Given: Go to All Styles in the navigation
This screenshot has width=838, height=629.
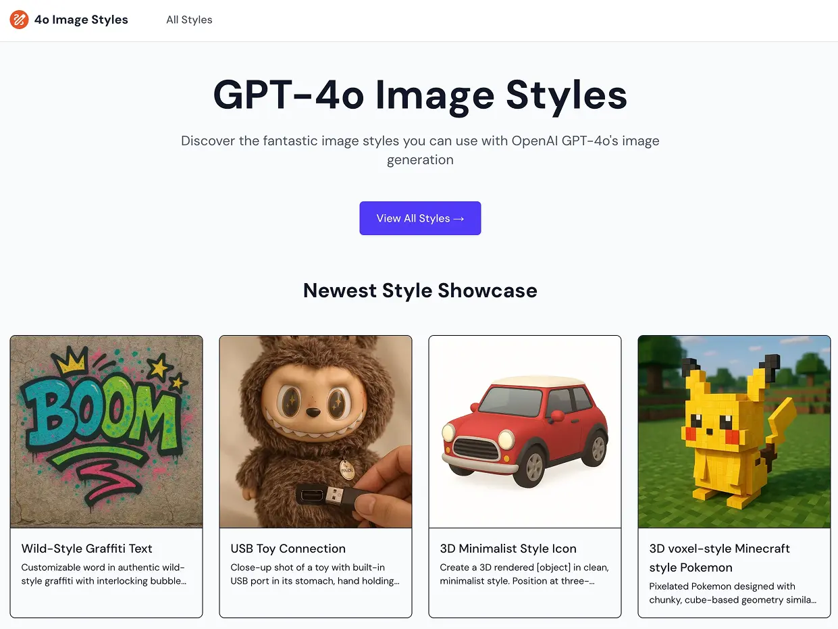Looking at the screenshot, I should pos(189,20).
